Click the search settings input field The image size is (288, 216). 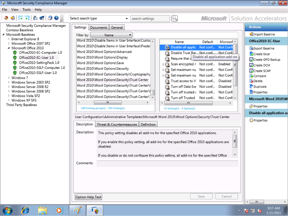coord(150,18)
